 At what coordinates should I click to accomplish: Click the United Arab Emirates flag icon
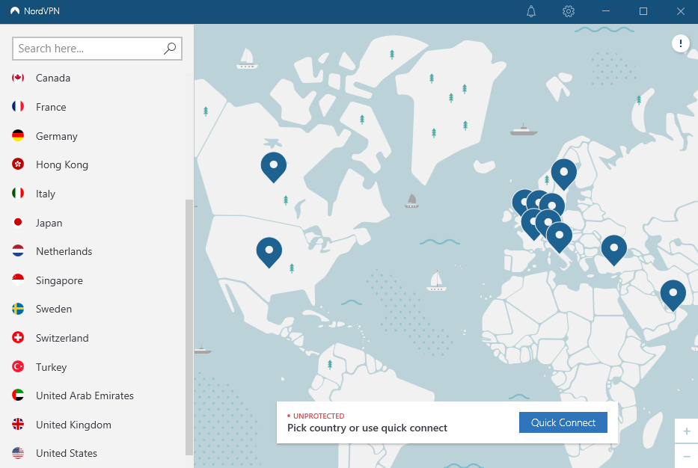(18, 395)
